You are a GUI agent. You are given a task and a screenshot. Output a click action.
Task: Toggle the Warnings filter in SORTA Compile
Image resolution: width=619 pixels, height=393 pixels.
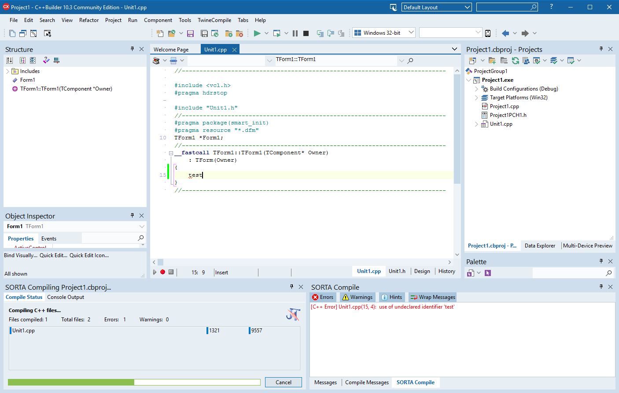pyautogui.click(x=357, y=297)
